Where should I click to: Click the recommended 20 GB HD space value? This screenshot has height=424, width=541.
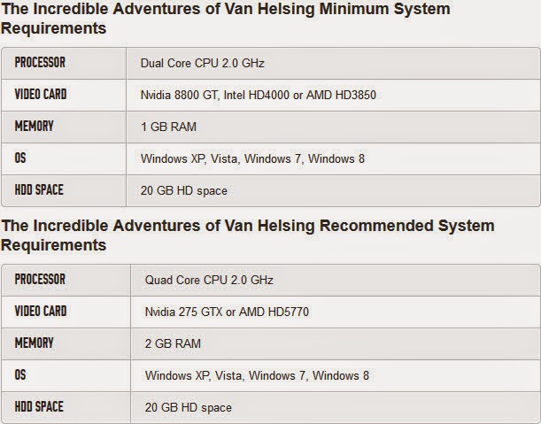point(189,407)
